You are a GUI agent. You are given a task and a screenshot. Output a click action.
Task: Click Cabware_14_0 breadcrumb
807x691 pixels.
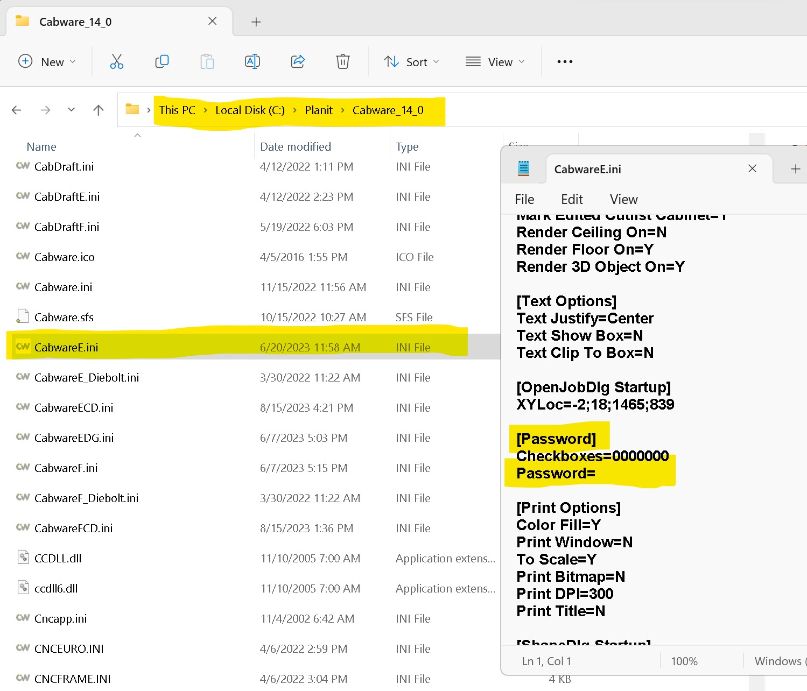(x=388, y=110)
